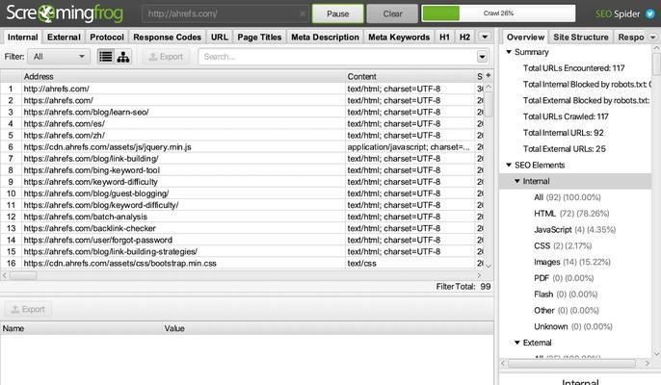Show more main tabs dropdown arrow
The image size is (661, 385).
click(485, 37)
